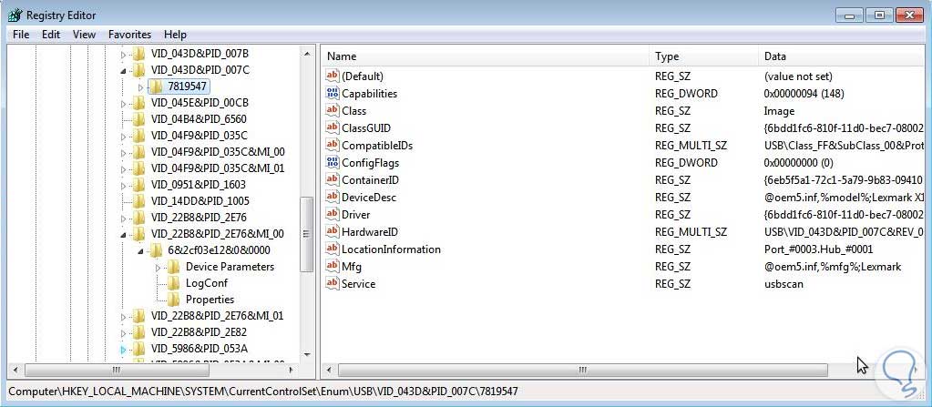The height and width of the screenshot is (407, 932).
Task: Click the values pane horizontal scrollbar thumb
Action: tap(582, 371)
